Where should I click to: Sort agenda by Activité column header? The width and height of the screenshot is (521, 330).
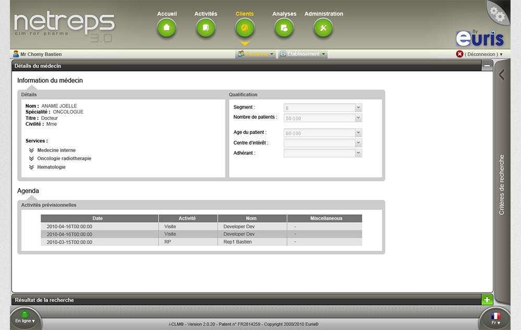click(x=188, y=218)
